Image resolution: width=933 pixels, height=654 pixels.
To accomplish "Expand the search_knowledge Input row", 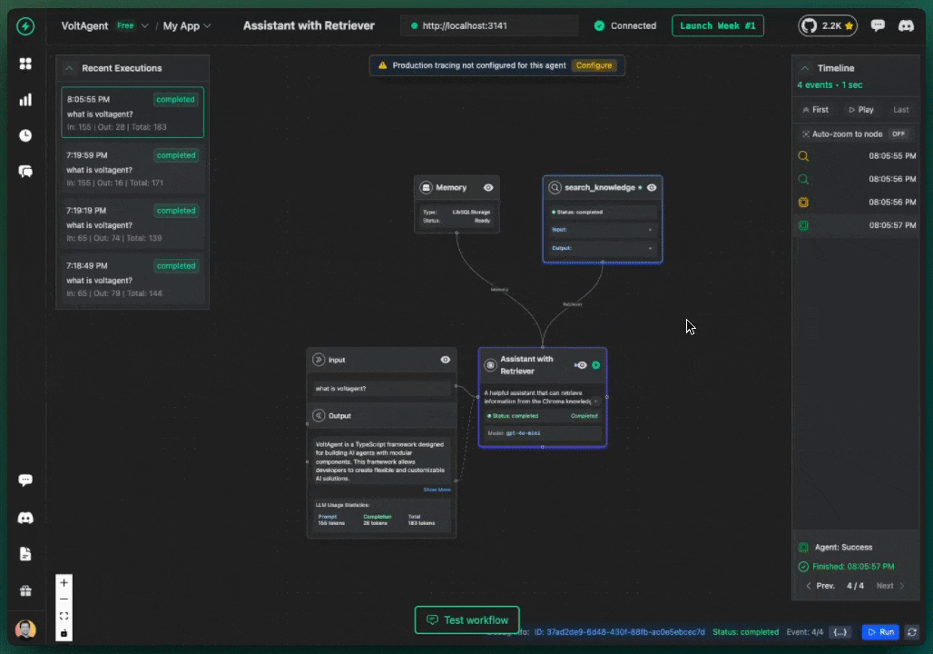I will pyautogui.click(x=602, y=229).
